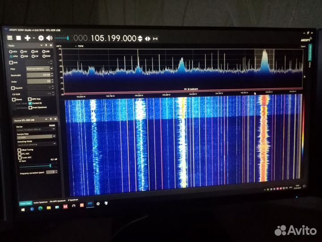Enable the Tuner AGC checkbox
Image resolution: width=322 pixels, height=242 pixels.
click(20, 158)
